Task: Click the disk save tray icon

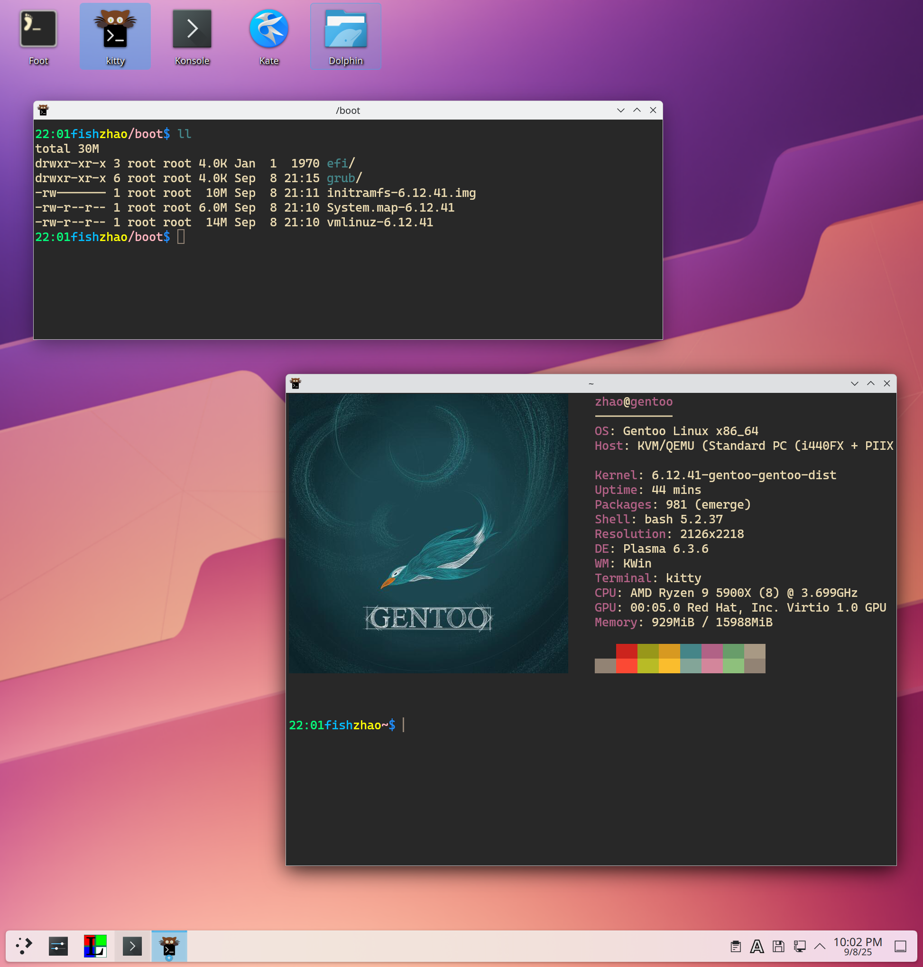Action: tap(778, 946)
